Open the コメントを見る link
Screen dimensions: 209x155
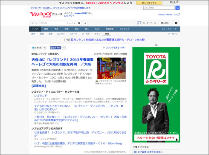pos(116,48)
